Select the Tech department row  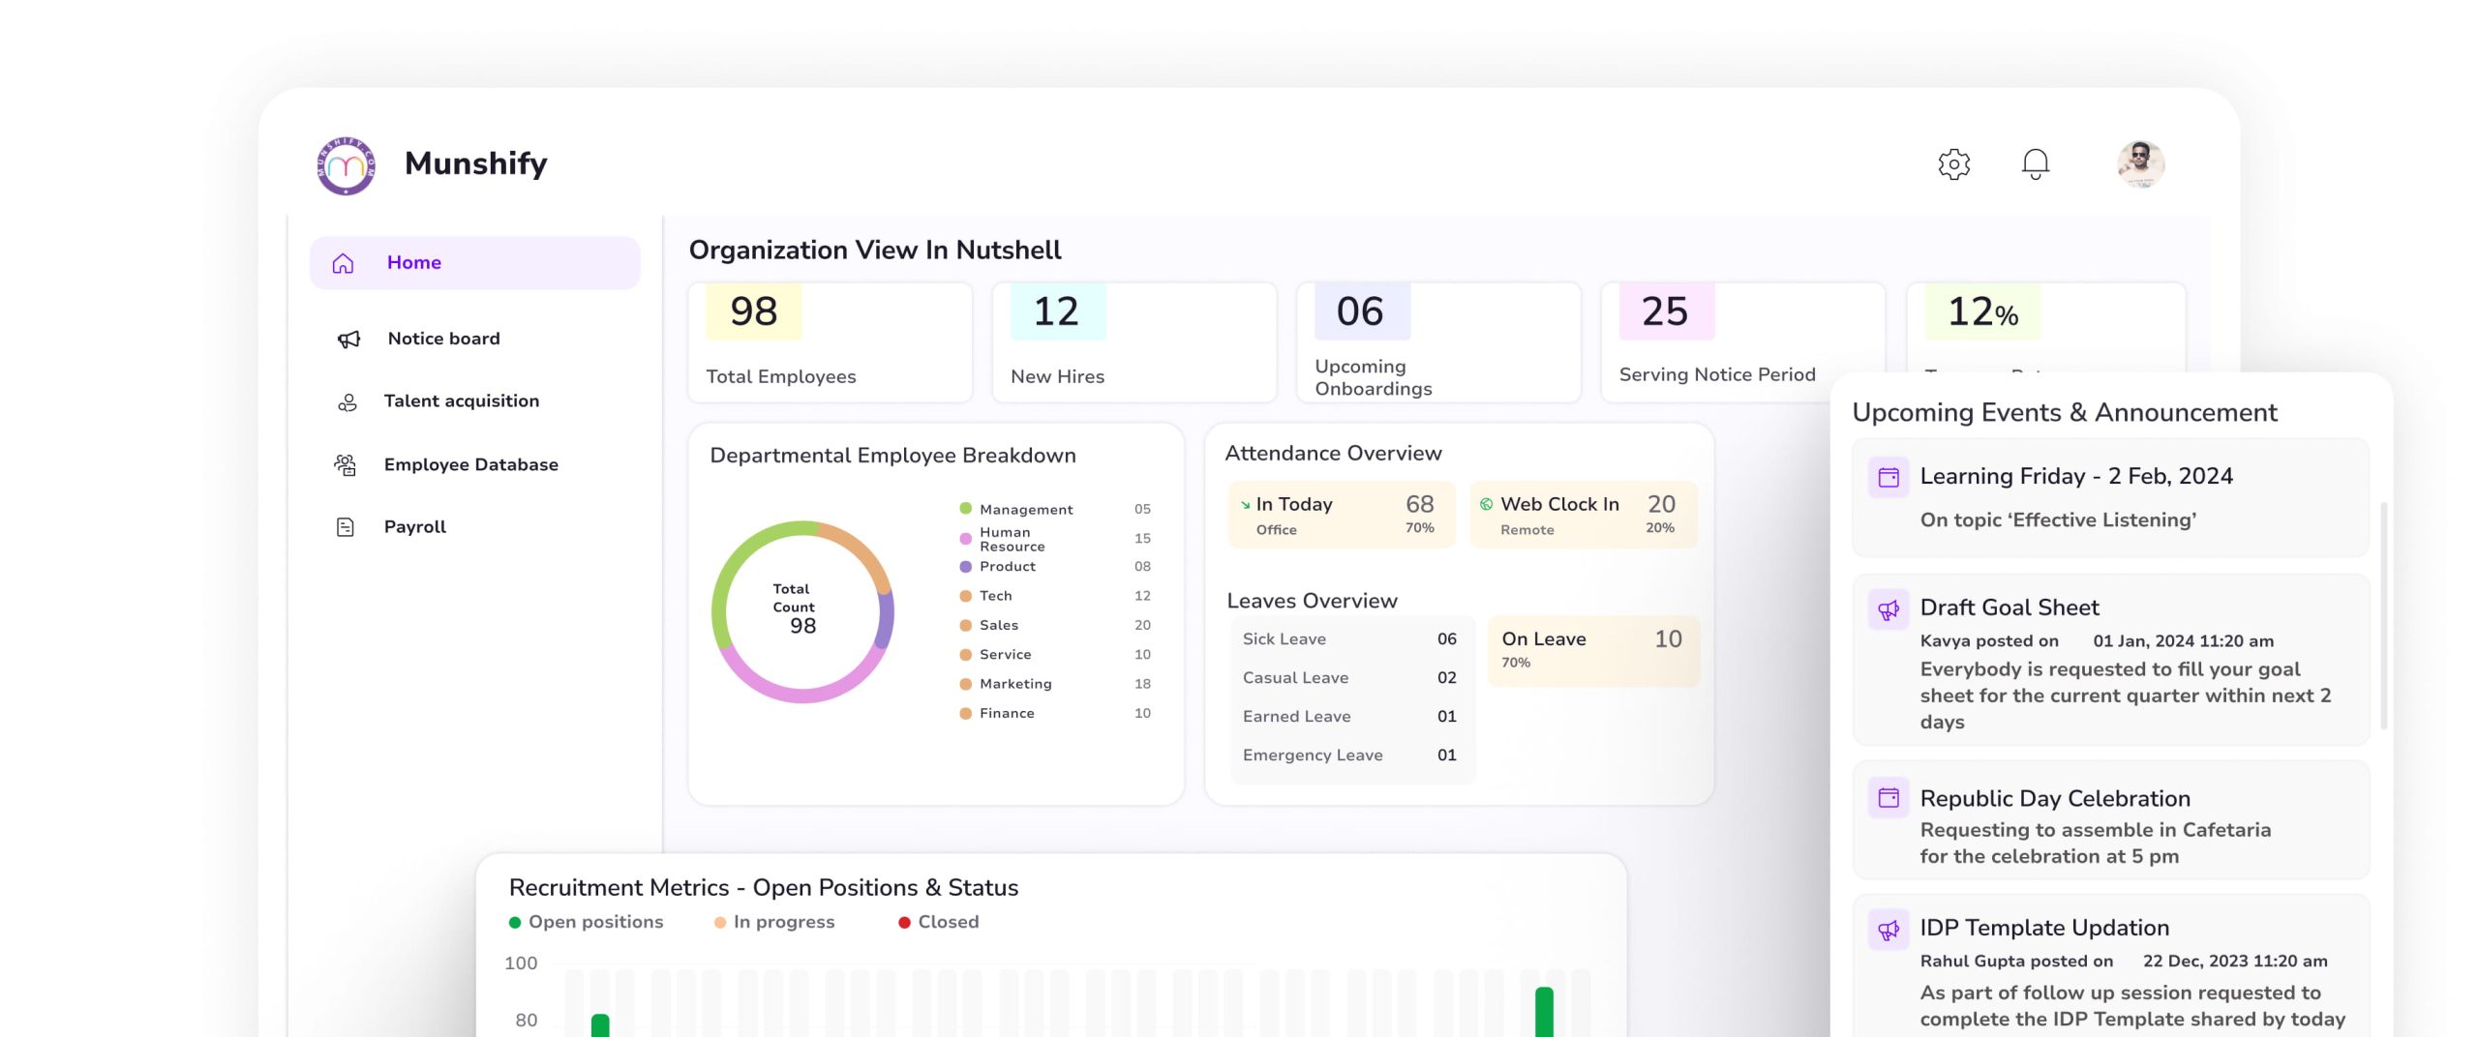click(1055, 596)
